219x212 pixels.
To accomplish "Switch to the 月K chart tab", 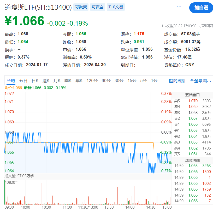I will [57, 81].
